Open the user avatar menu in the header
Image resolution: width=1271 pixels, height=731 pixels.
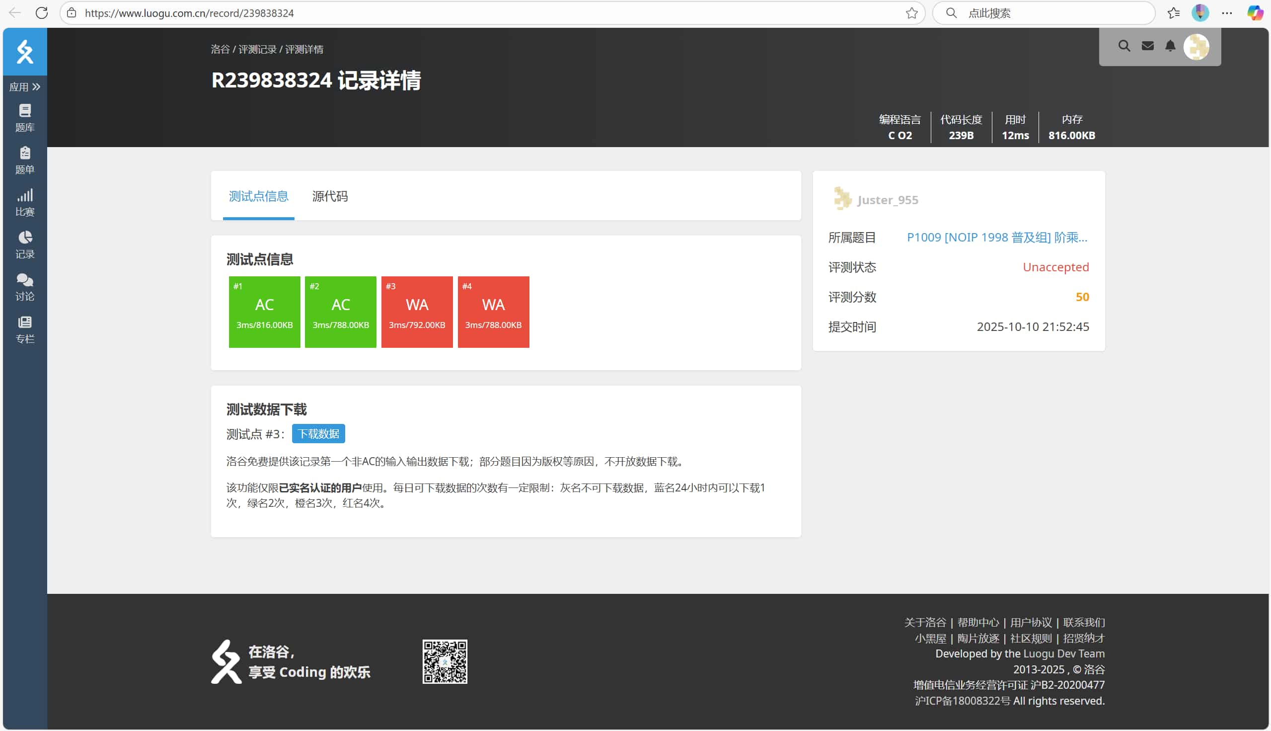click(x=1196, y=47)
